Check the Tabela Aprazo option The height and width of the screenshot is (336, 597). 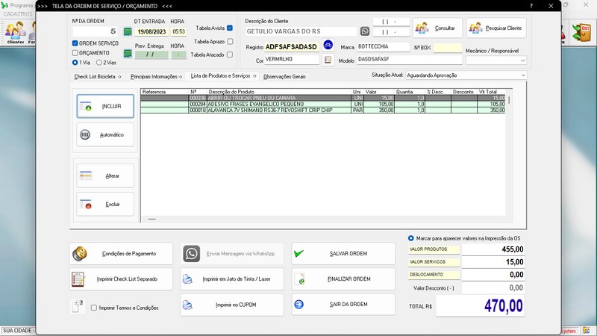[x=230, y=42]
